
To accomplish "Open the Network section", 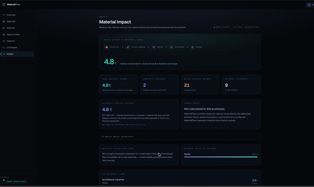I will pos(17,41).
